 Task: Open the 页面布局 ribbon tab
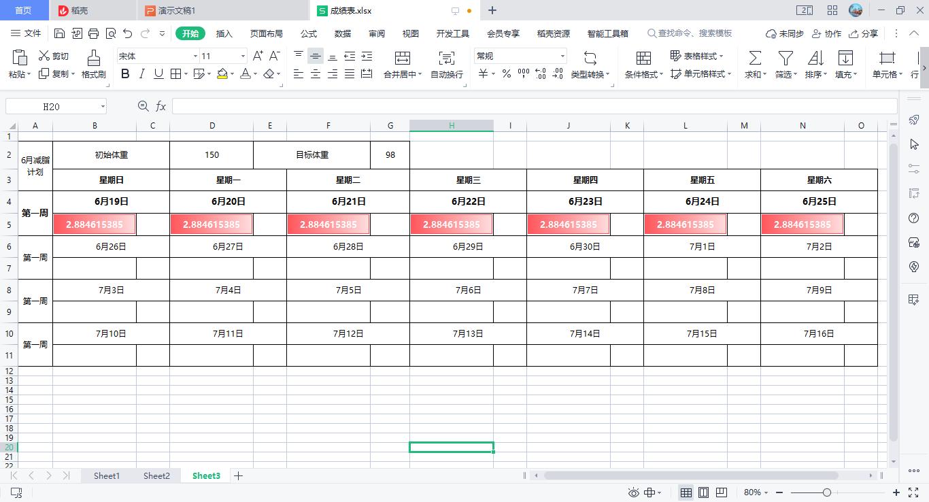(x=266, y=33)
